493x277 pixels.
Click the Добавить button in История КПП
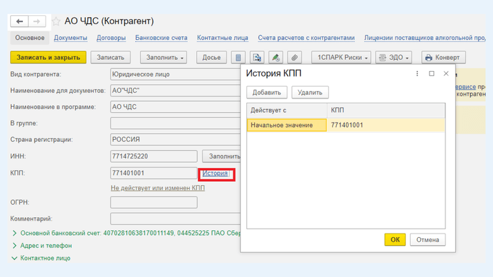[267, 92]
